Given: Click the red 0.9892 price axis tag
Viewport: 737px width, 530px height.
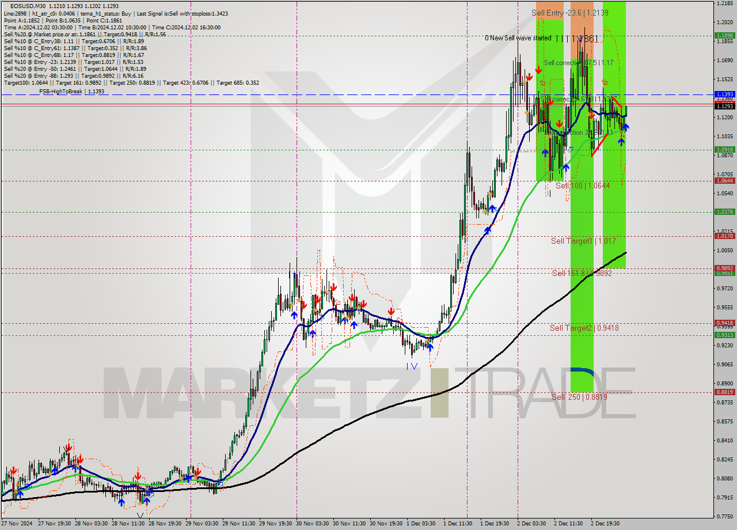Looking at the screenshot, I should click(x=724, y=268).
